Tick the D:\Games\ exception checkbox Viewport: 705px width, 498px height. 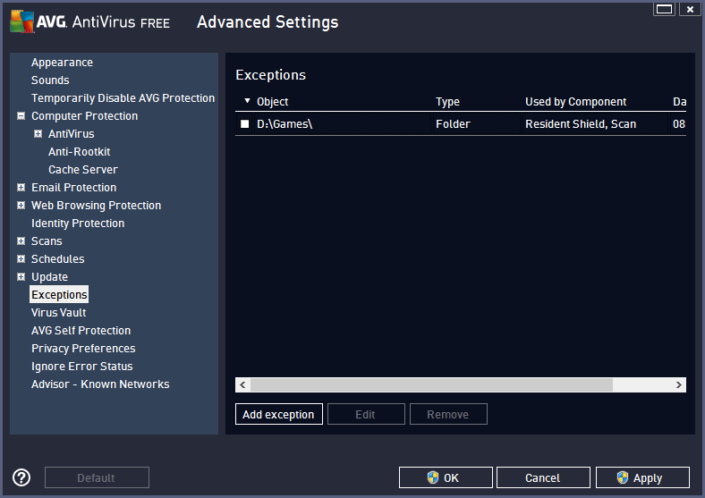(244, 123)
